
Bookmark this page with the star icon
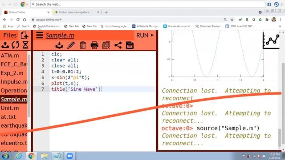(x=232, y=20)
